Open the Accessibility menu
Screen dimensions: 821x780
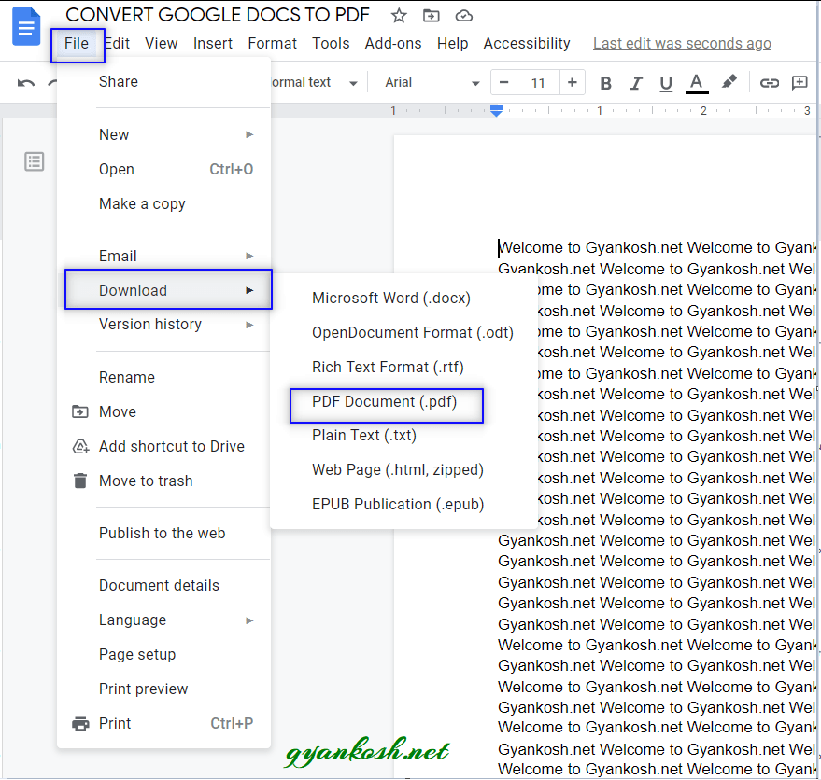click(527, 44)
